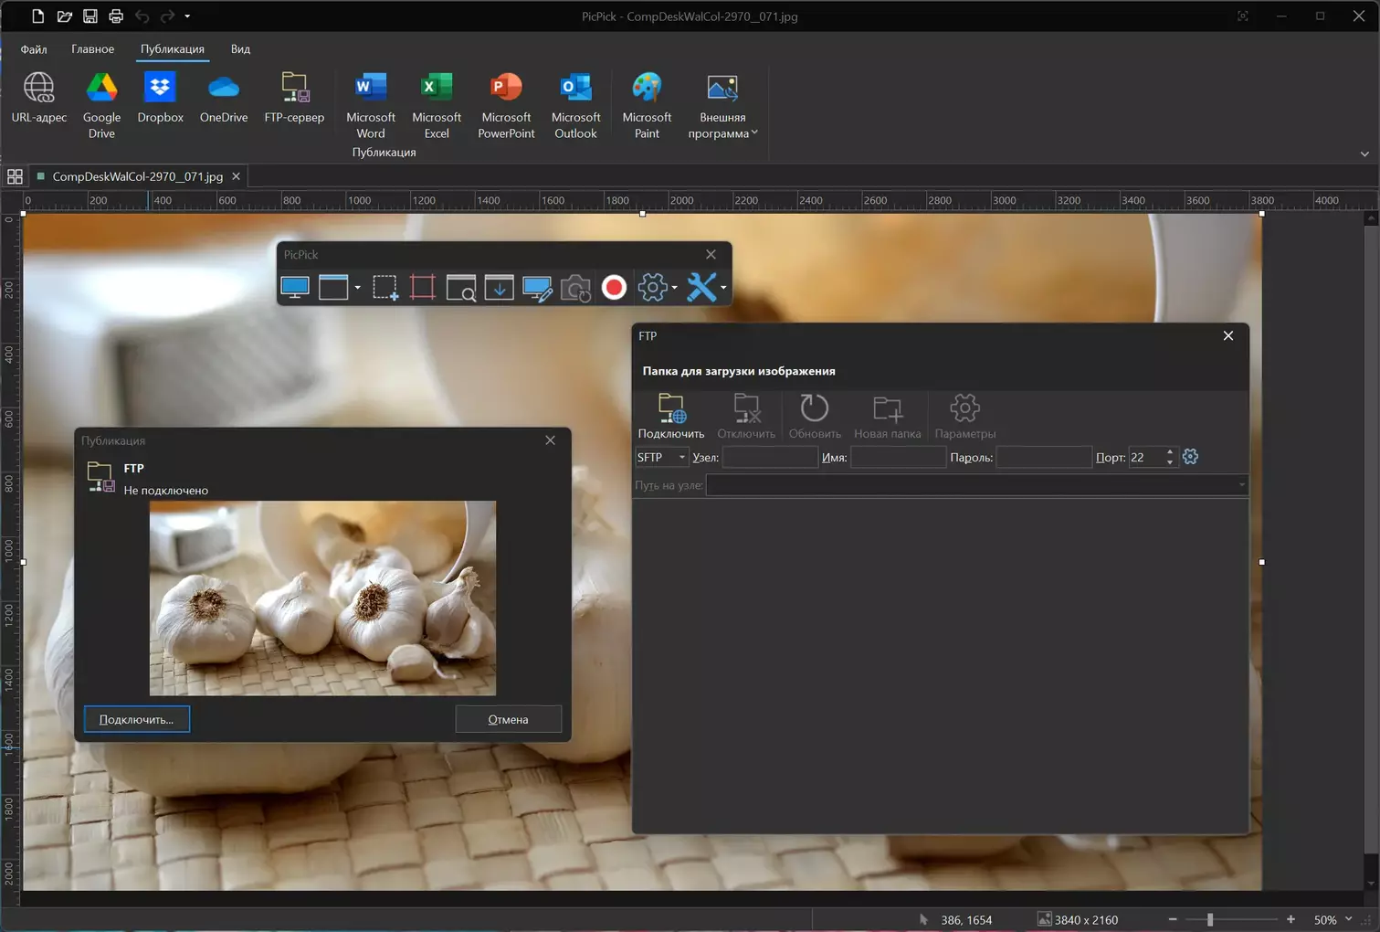Image resolution: width=1380 pixels, height=932 pixels.
Task: Choose the region capture tool in PicPick bar
Action: (385, 288)
